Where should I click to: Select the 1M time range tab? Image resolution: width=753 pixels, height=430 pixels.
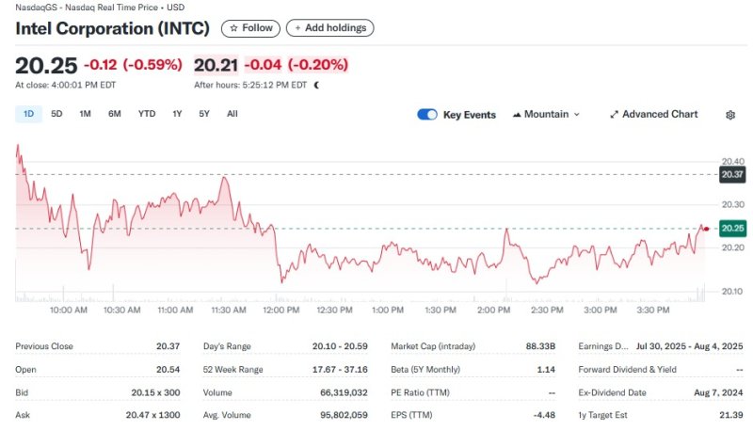click(85, 114)
